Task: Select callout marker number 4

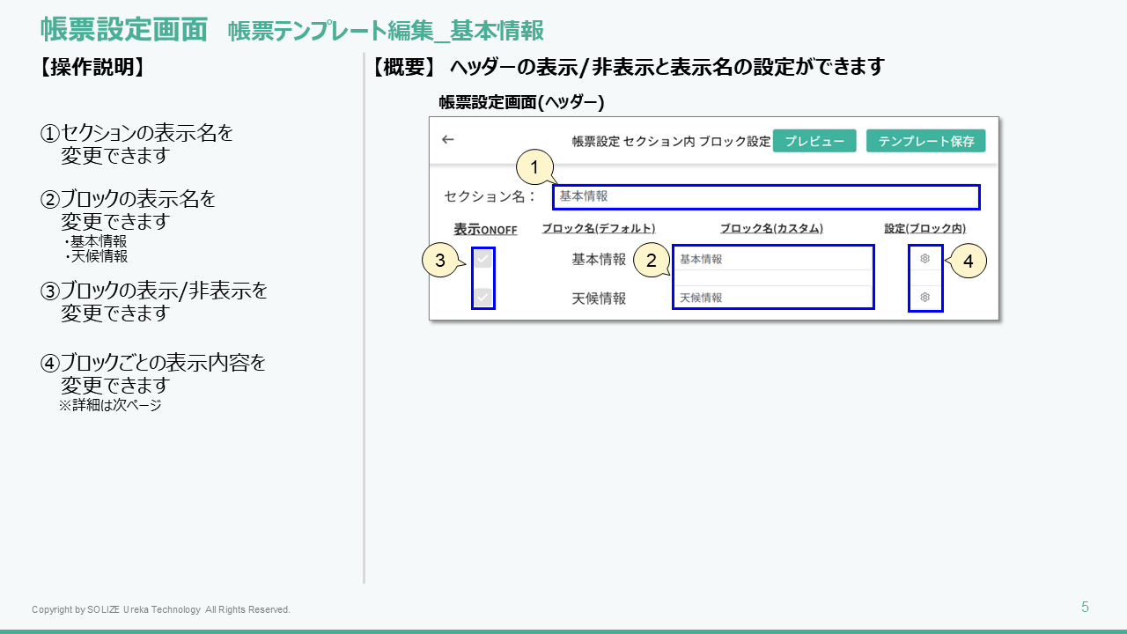Action: point(968,261)
